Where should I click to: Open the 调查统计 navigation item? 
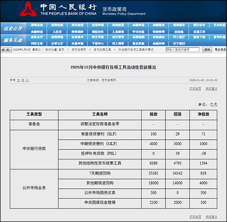(x=179, y=25)
